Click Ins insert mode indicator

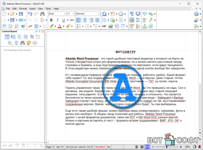(x=109, y=147)
